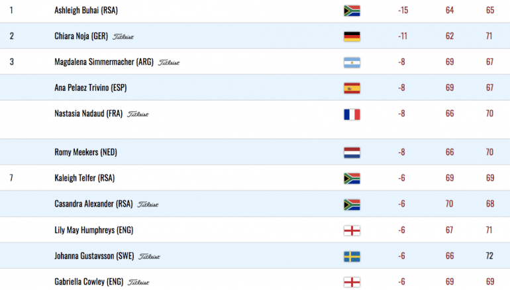The image size is (510, 290).
Task: Click Casandra Alexander's first round score 70
Action: pyautogui.click(x=449, y=203)
